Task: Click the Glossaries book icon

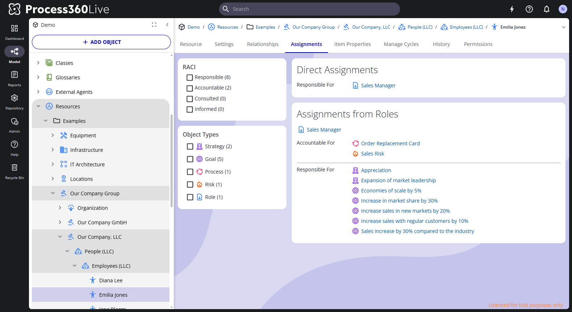Action: coord(49,77)
